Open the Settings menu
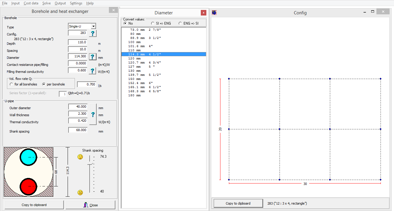Viewport: 394px width, 211px height. point(76,3)
